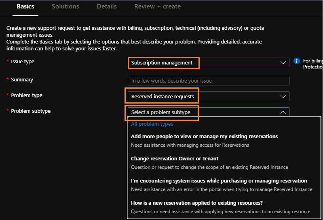Screen dimensions: 323x220
Task: Select Add more people to view or manage reservations
Action: click(x=204, y=137)
